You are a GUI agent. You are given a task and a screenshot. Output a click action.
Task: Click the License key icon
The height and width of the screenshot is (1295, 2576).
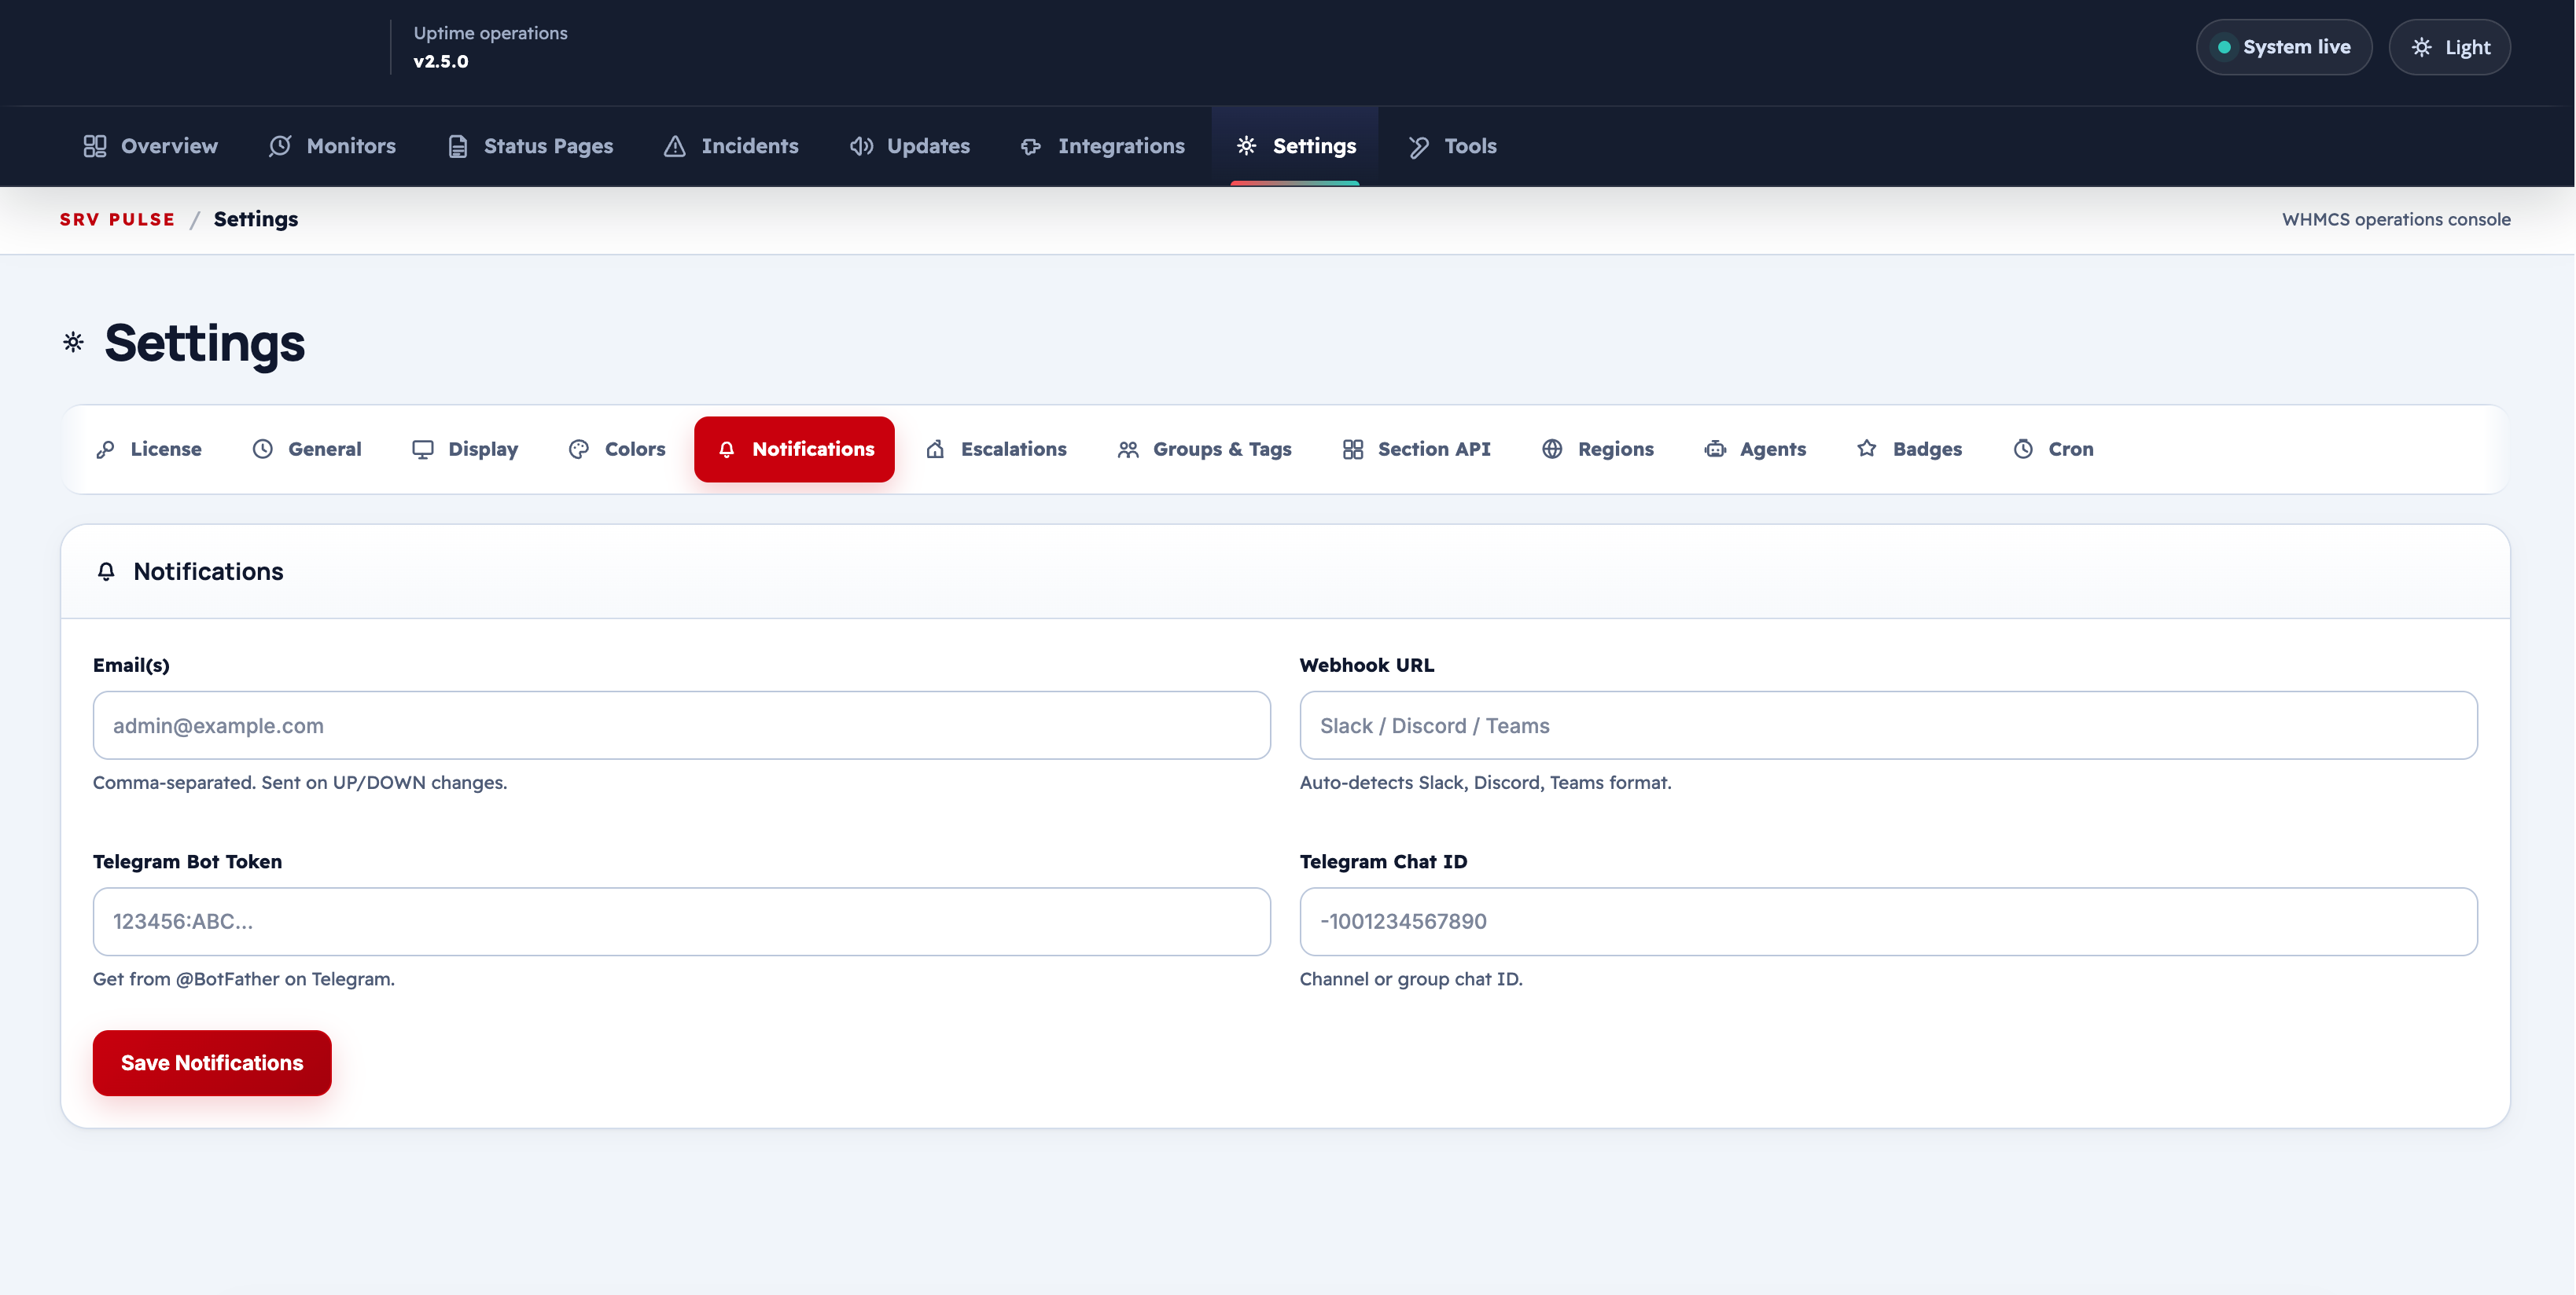(x=105, y=449)
